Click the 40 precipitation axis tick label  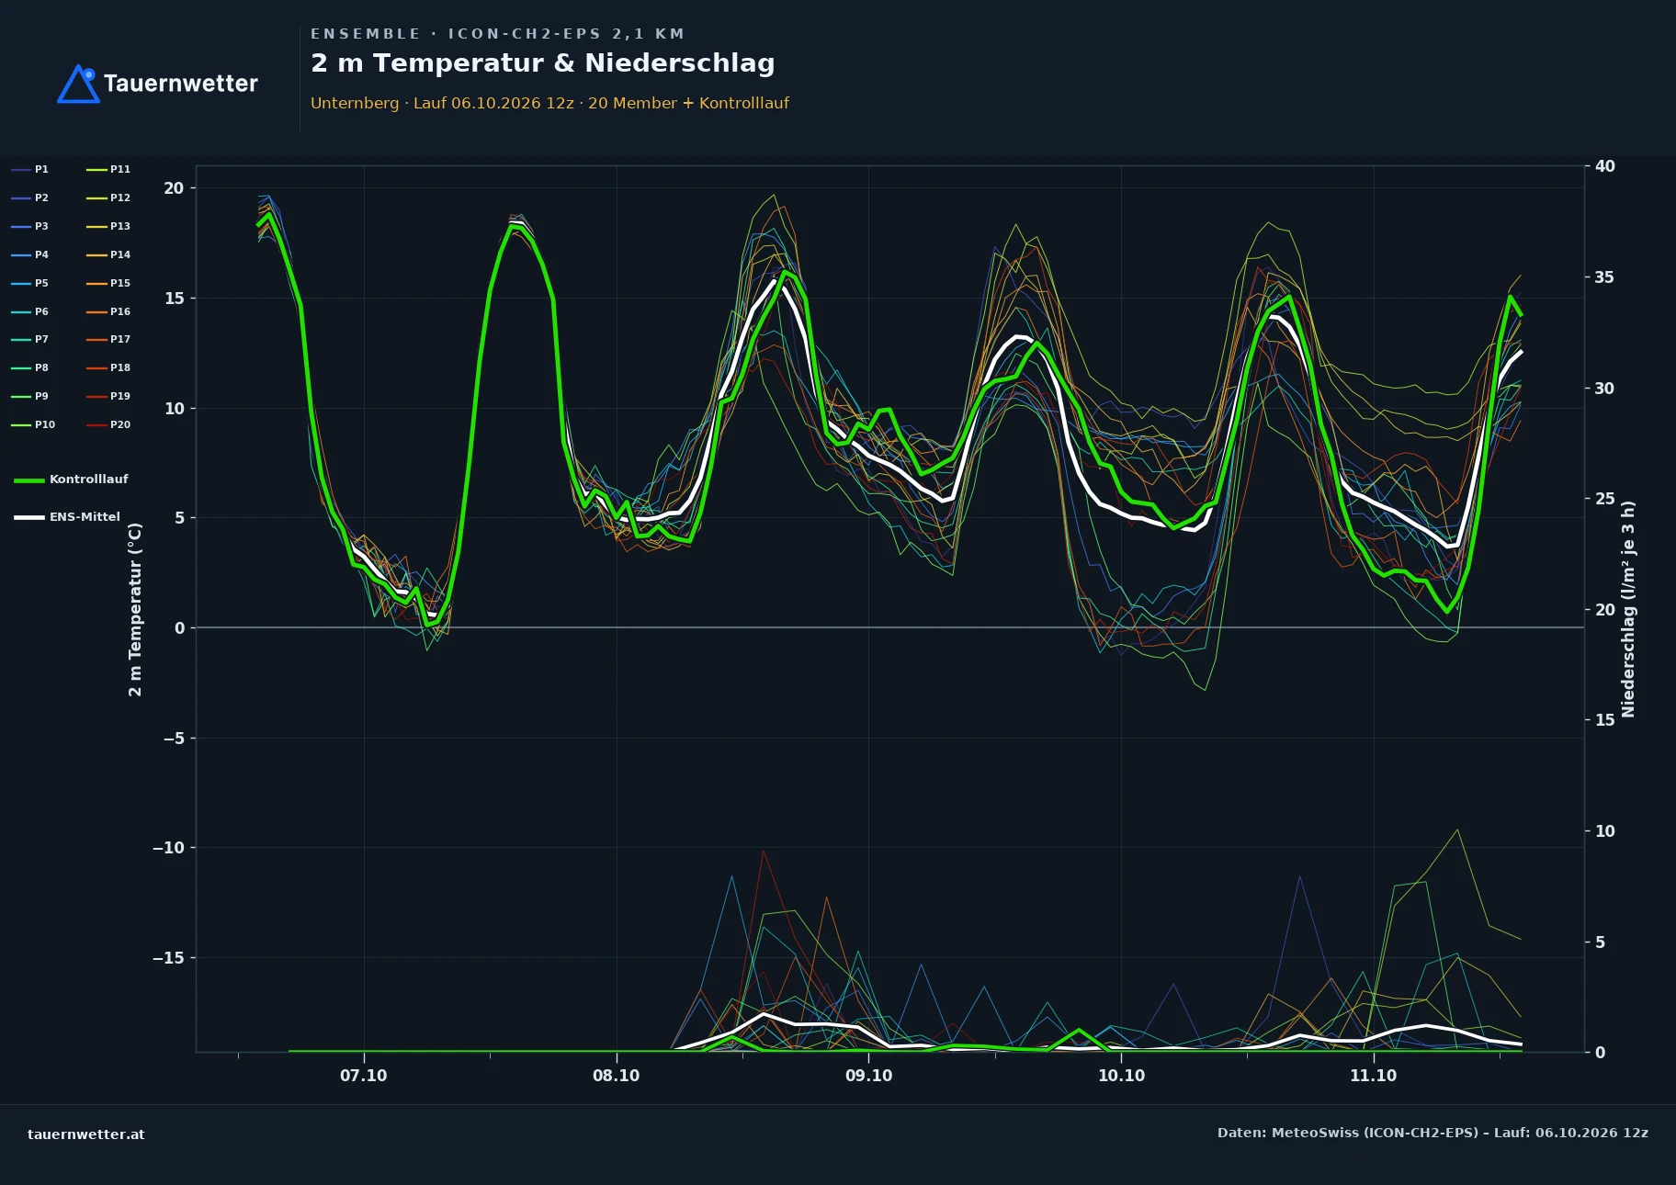point(1605,166)
